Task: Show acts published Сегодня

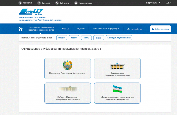Action: 62,38
